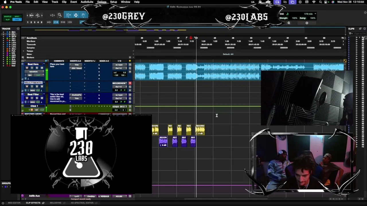
Task: Open the track color/view selector globe icon
Action: click(46, 61)
